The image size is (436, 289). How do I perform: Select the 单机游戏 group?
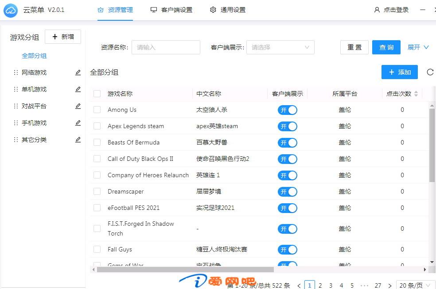click(34, 89)
